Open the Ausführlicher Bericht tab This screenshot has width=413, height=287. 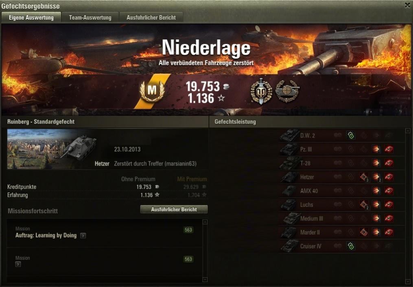(151, 18)
